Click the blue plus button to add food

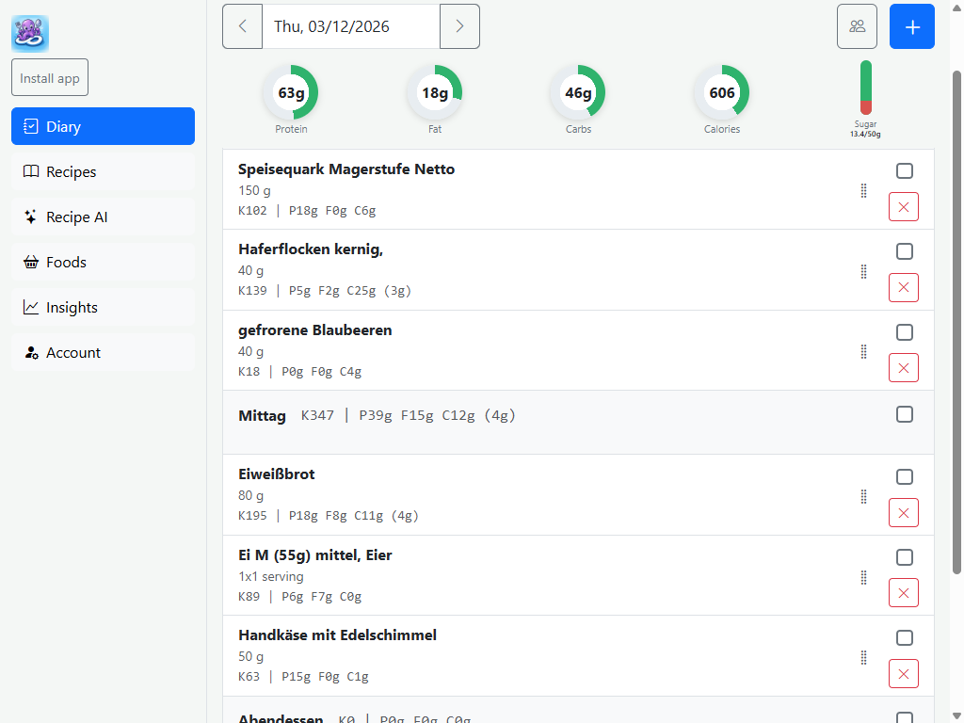point(911,26)
